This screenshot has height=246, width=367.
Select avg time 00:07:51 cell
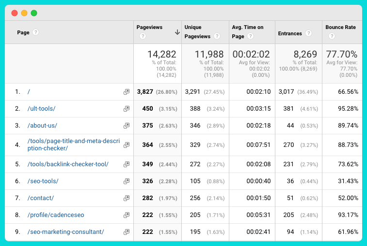point(258,145)
